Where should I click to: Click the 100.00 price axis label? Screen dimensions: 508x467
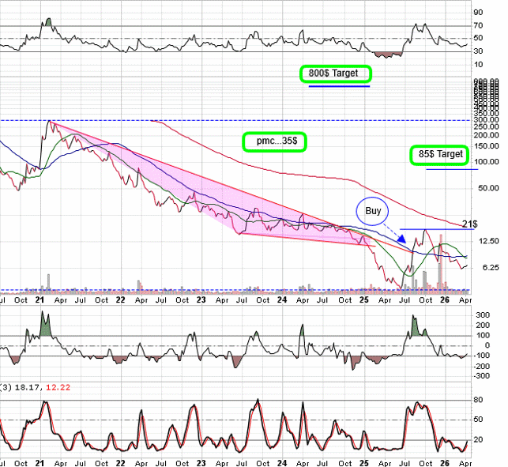[484, 161]
